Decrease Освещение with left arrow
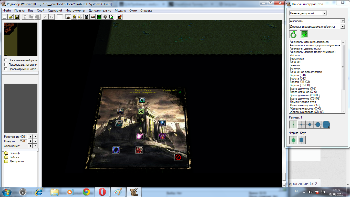This screenshot has height=197, width=350. tap(31, 146)
